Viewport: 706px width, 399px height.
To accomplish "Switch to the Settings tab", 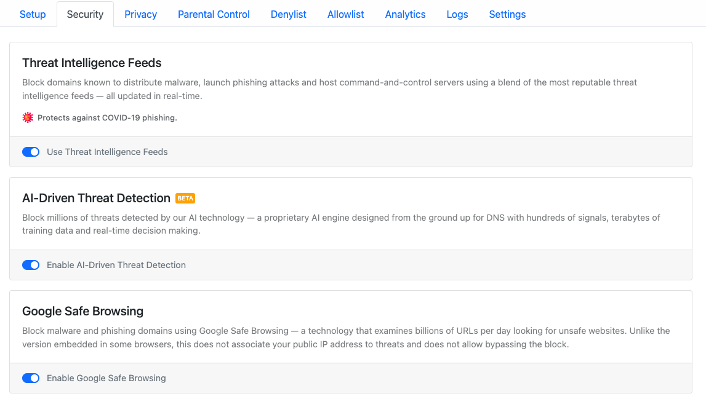I will click(507, 14).
